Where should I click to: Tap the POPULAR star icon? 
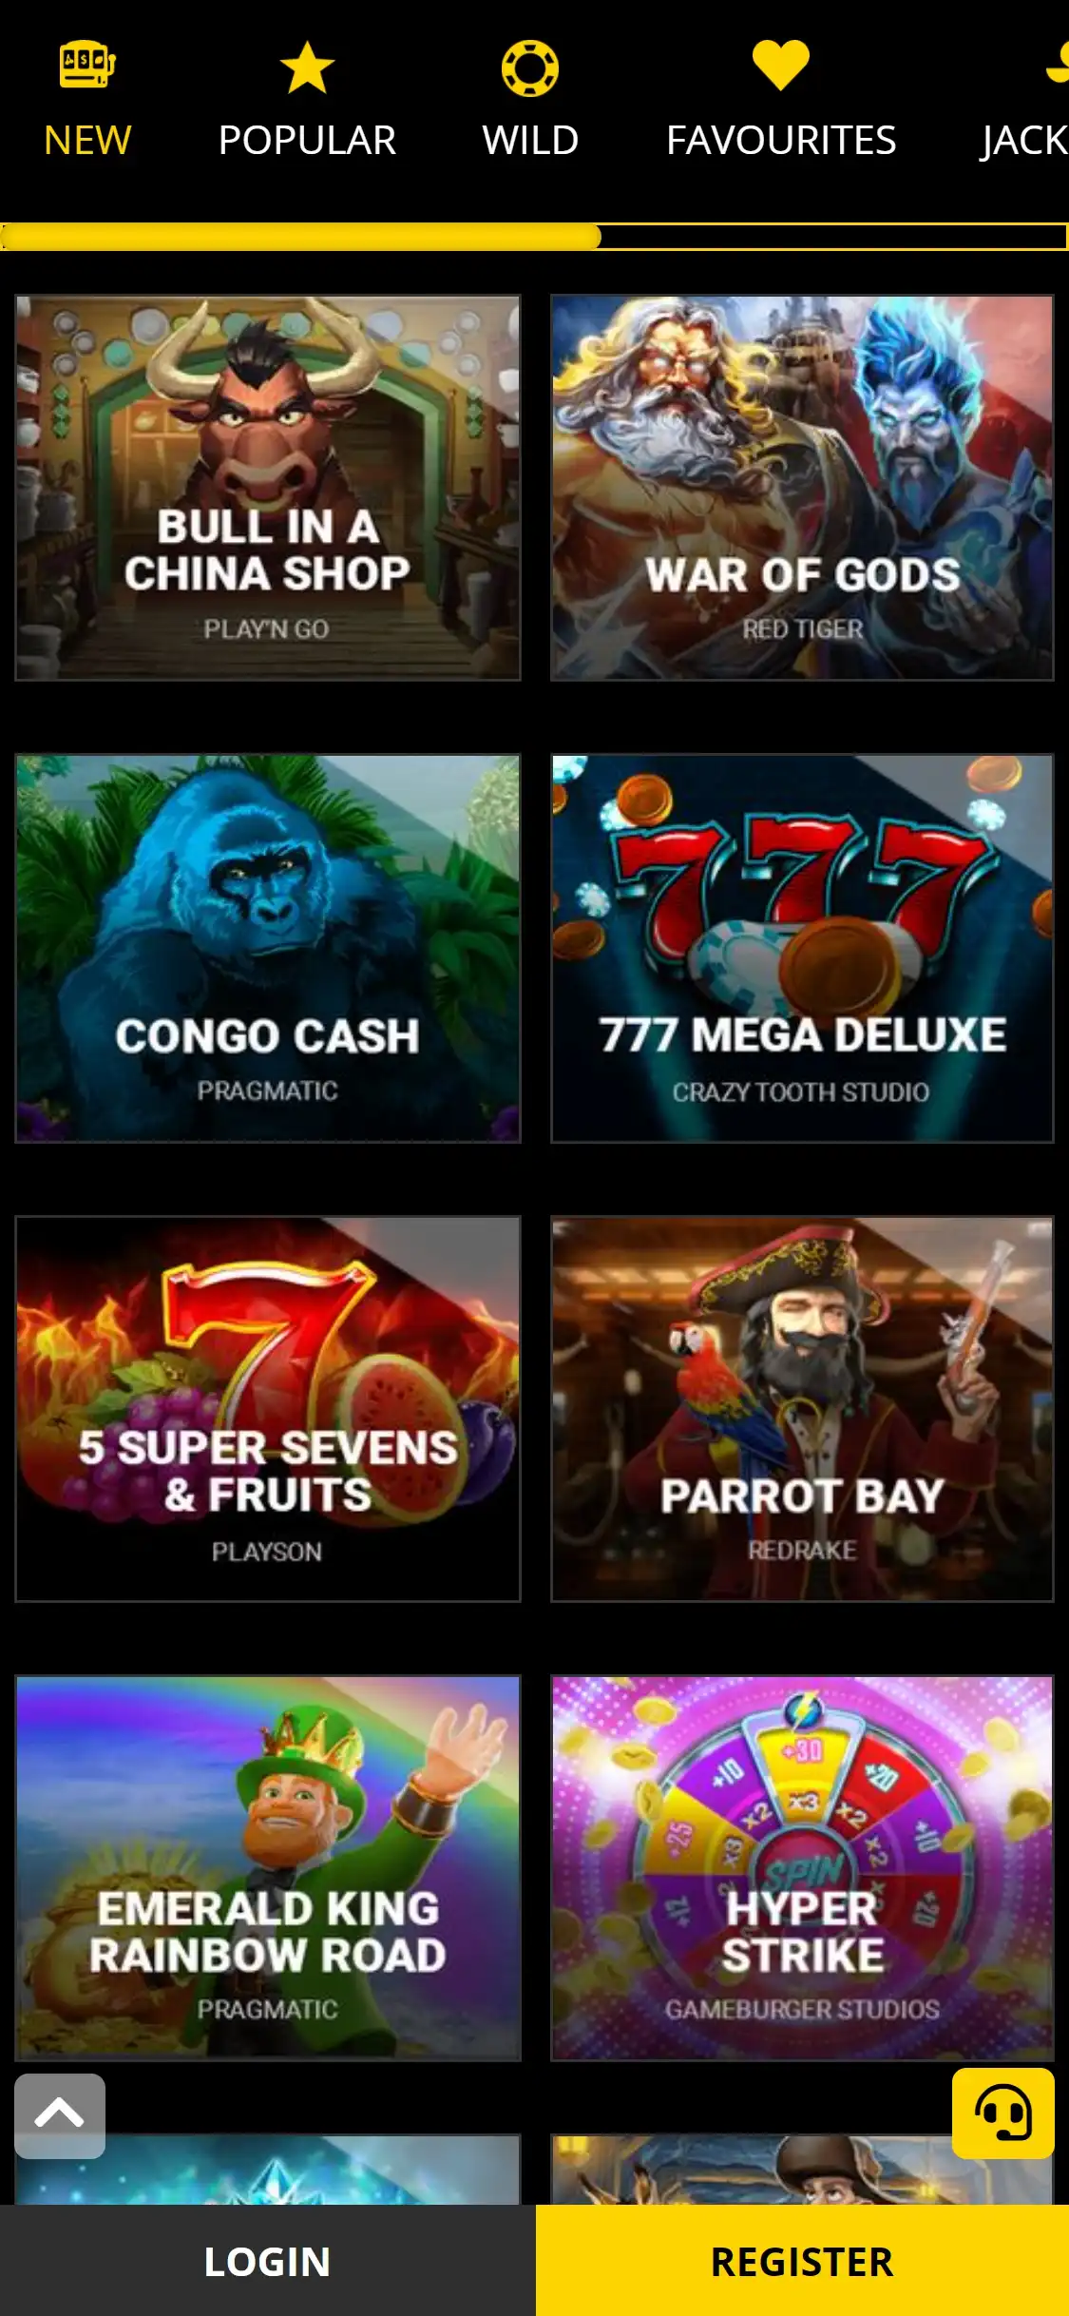(x=307, y=68)
